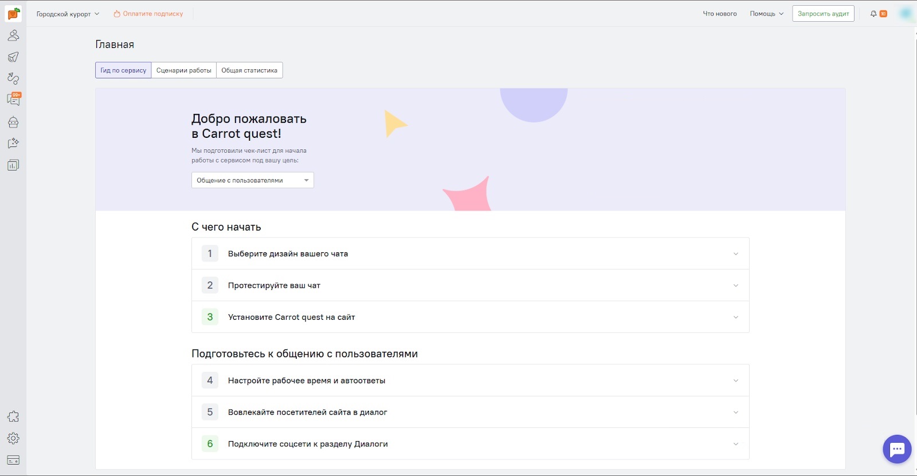
Task: Click the 'Что нового' link
Action: pyautogui.click(x=720, y=14)
